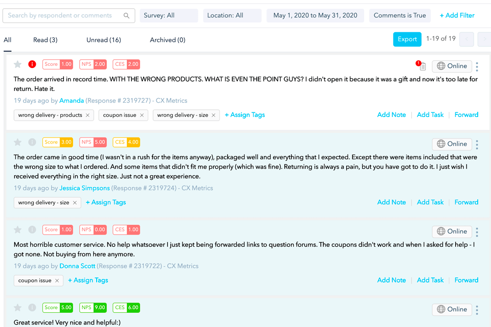Add Task to Jessica Simpsons' response
Screen dimensions: 491x327
pyautogui.click(x=430, y=202)
